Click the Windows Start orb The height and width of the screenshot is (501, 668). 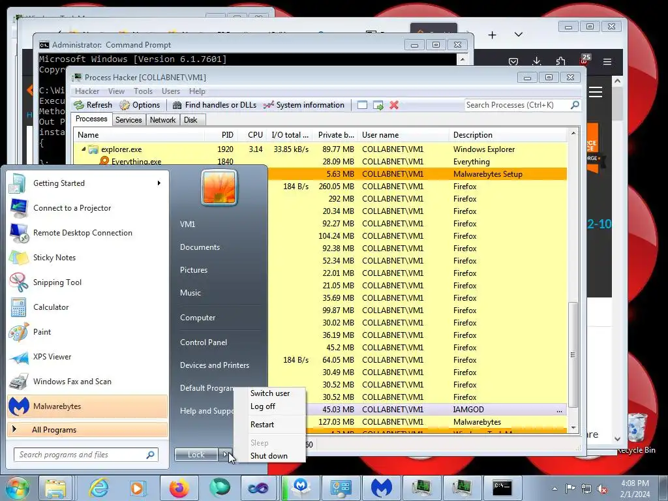click(18, 488)
